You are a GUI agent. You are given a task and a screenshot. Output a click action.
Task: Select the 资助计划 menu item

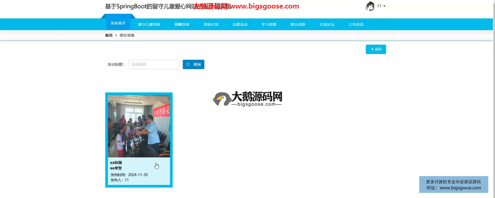pos(211,24)
